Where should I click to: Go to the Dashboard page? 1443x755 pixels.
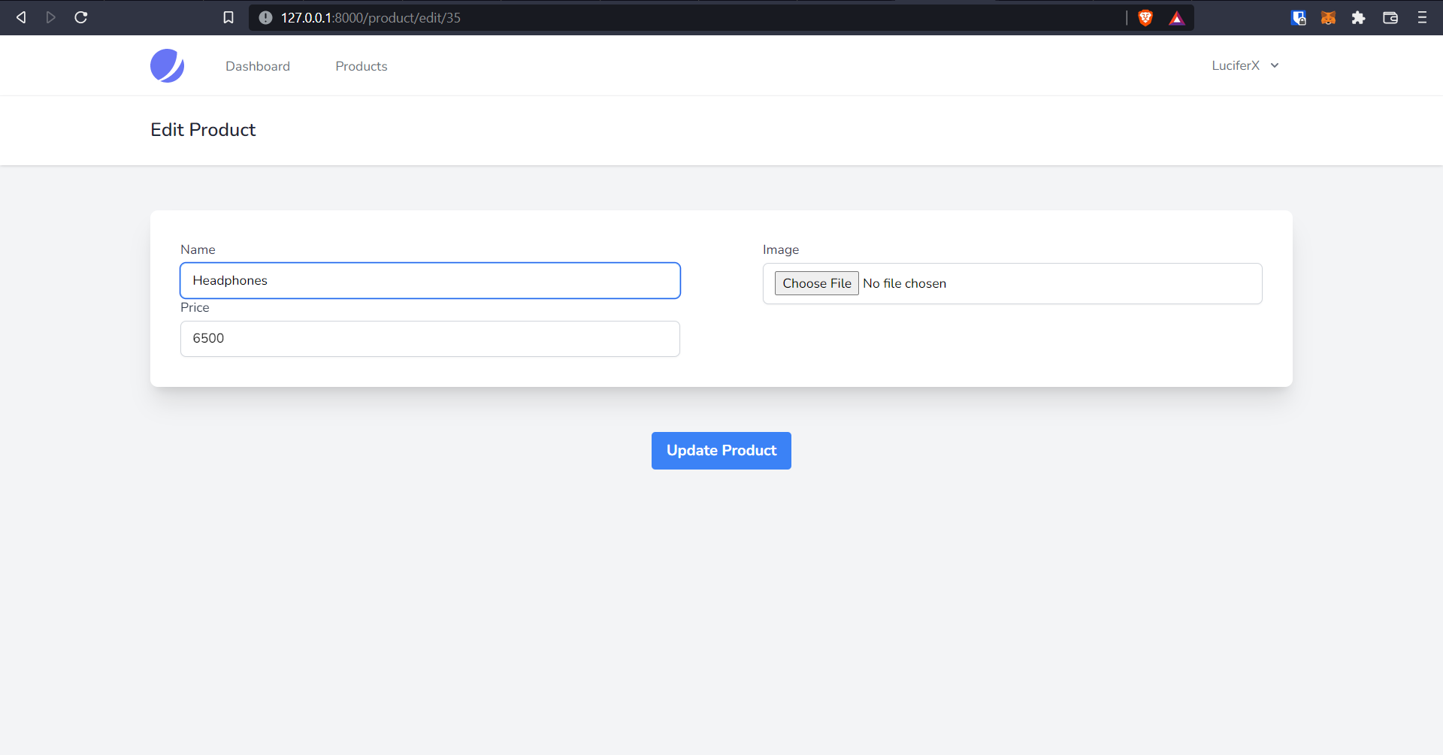258,66
